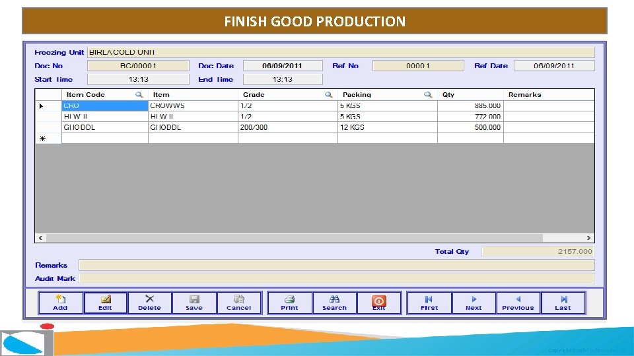Click the Remarks column header

click(549, 94)
